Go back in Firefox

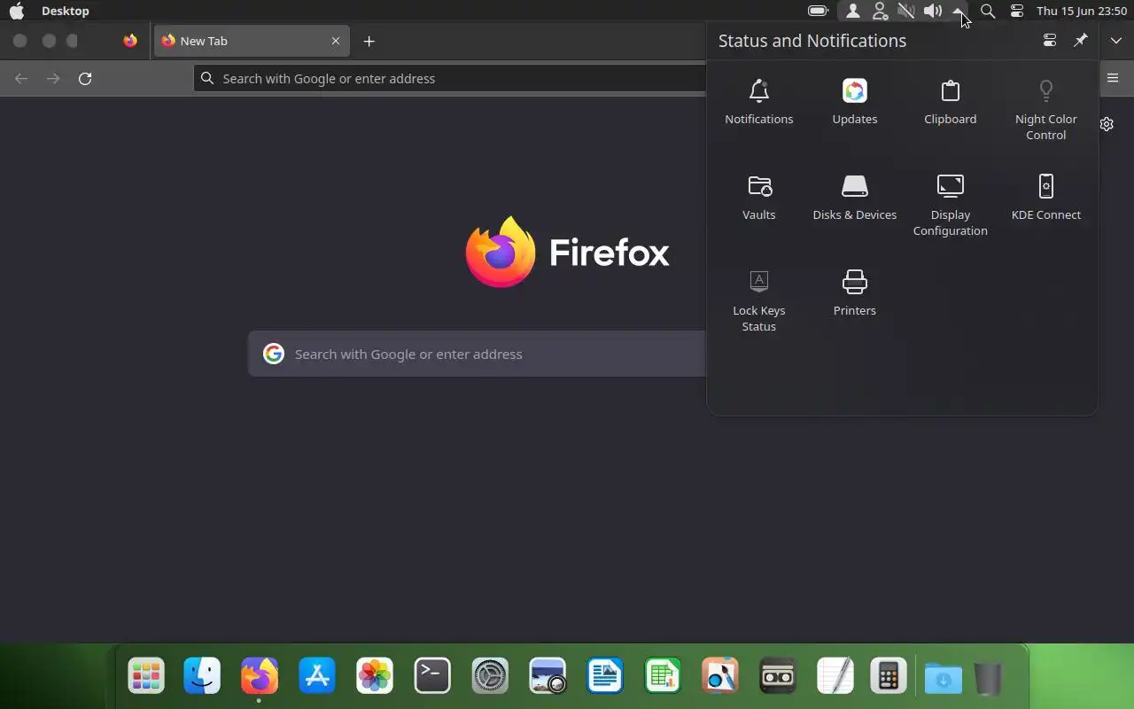coord(21,78)
